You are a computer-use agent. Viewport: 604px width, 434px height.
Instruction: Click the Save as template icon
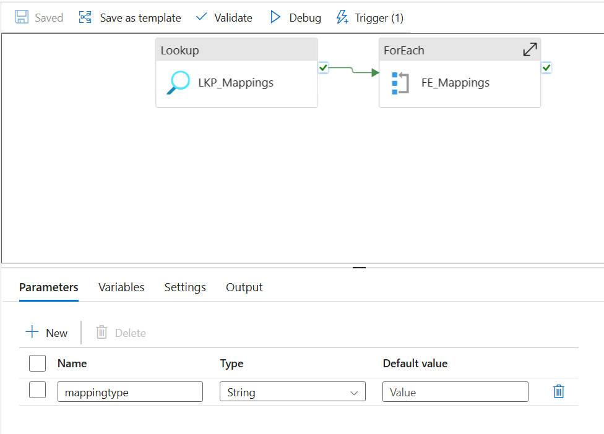pos(84,17)
